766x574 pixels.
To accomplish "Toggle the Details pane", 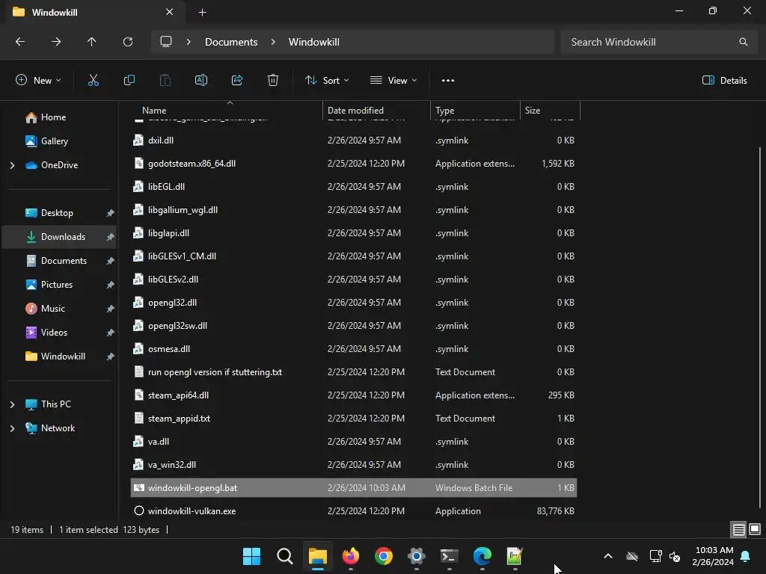I will 724,81.
